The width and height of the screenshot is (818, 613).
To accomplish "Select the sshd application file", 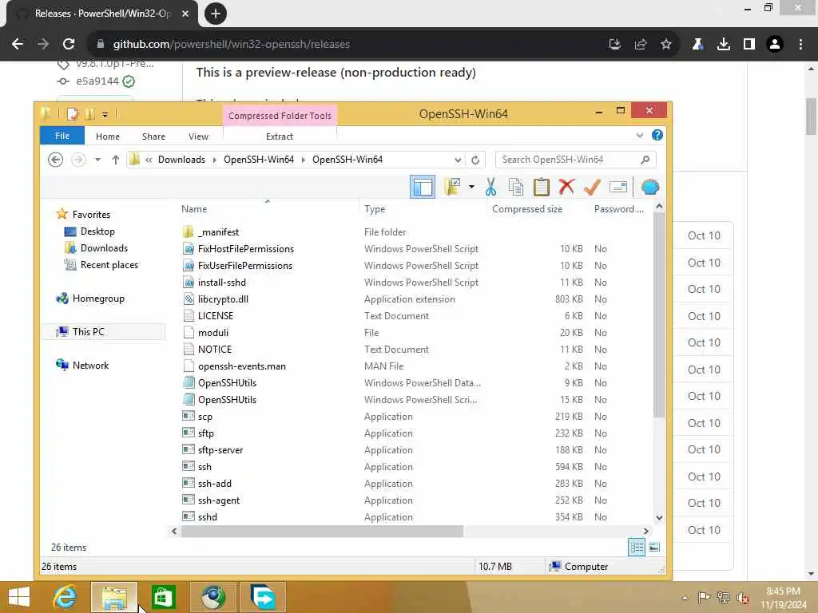I will [x=207, y=516].
